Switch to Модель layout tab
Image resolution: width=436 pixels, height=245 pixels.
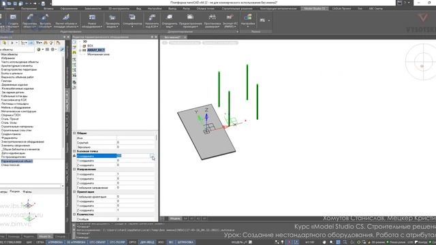pyautogui.click(x=175, y=218)
